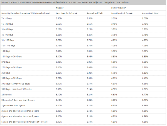Screen dimensions: 167x126
Task: Select the "7 - 14 Days" row label
Action: (7, 18)
